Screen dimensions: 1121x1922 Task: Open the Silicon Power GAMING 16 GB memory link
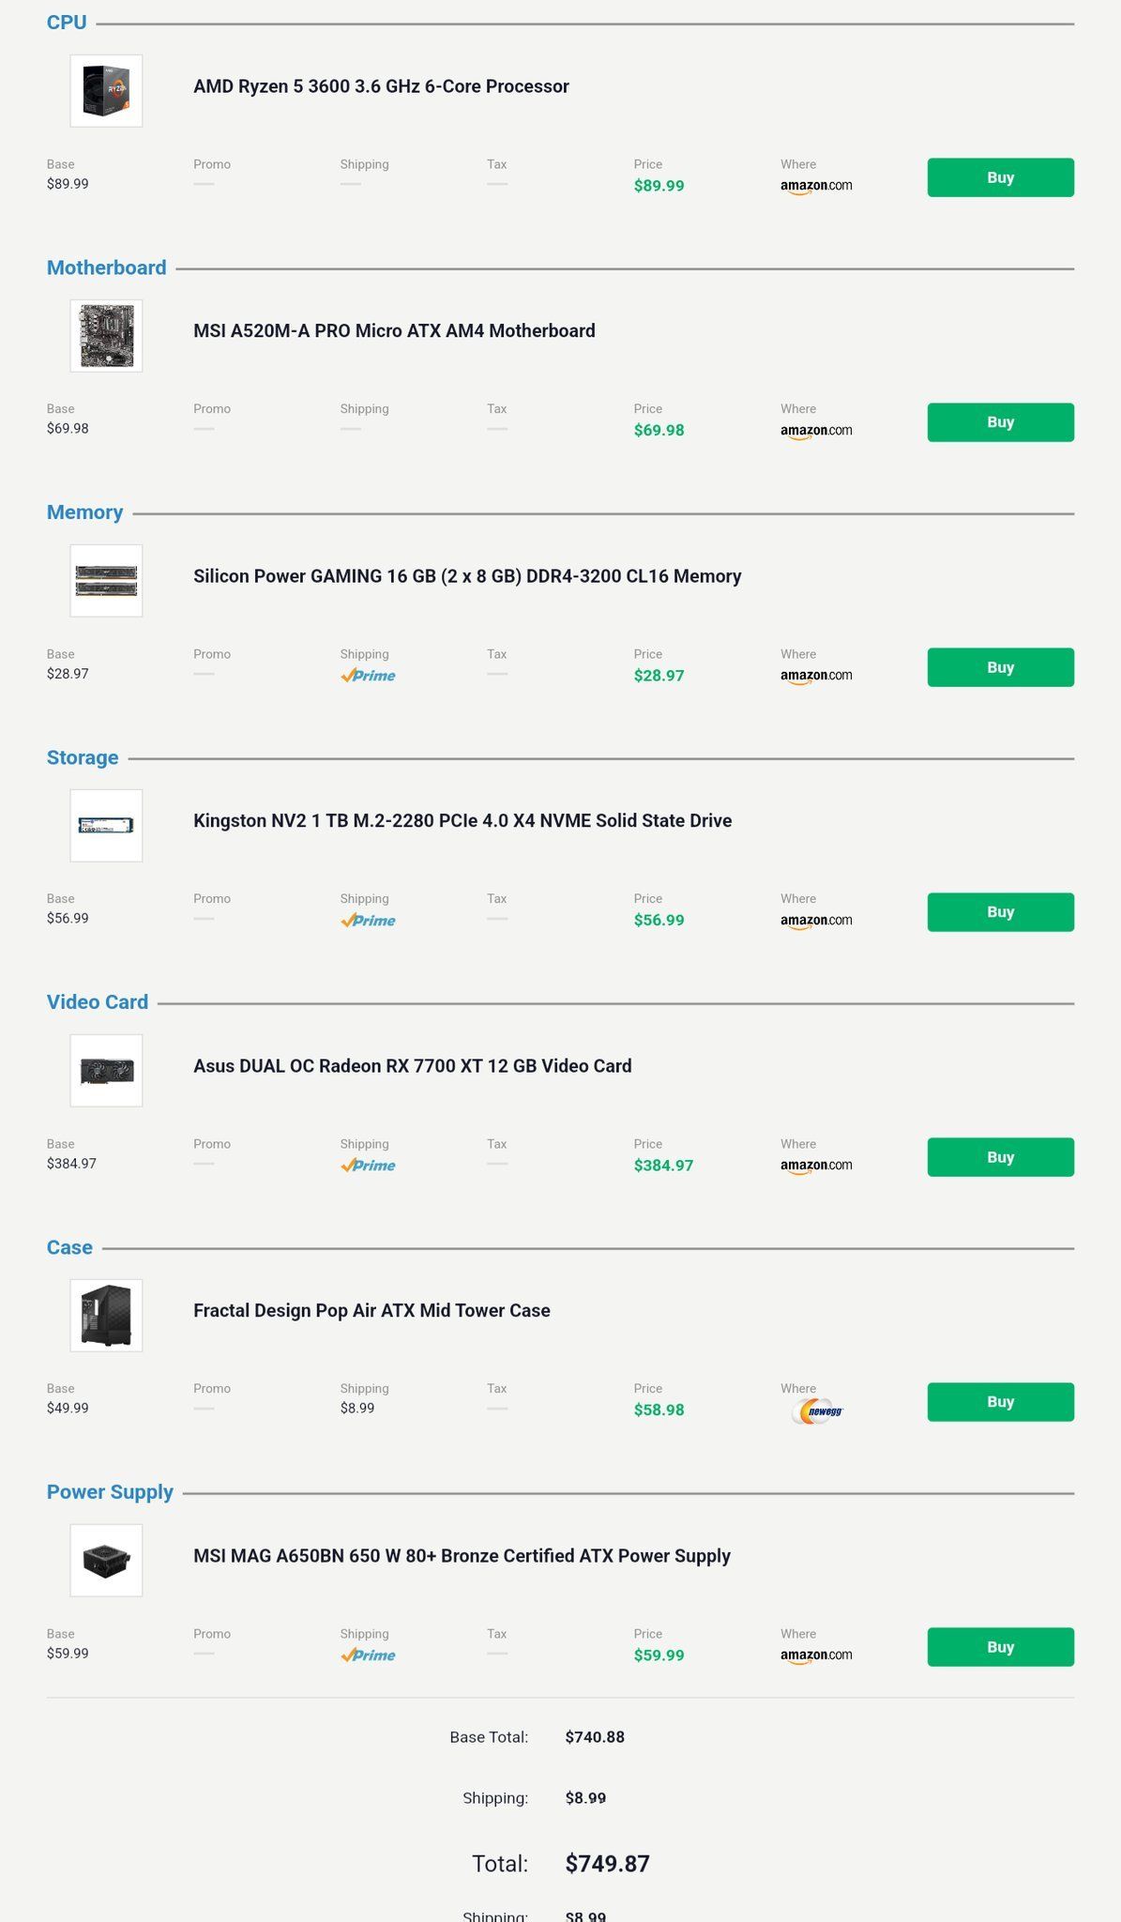click(x=467, y=576)
